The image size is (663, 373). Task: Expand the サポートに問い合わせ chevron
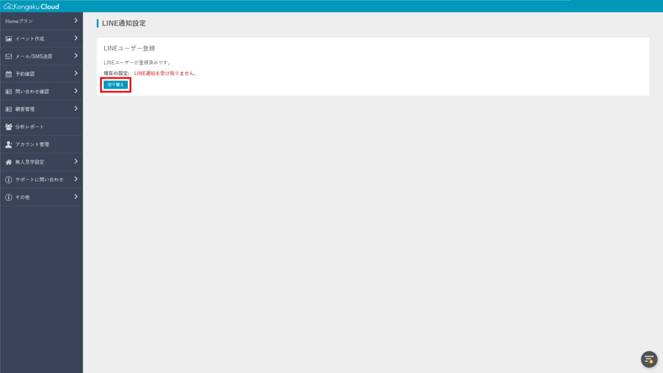[x=76, y=179]
